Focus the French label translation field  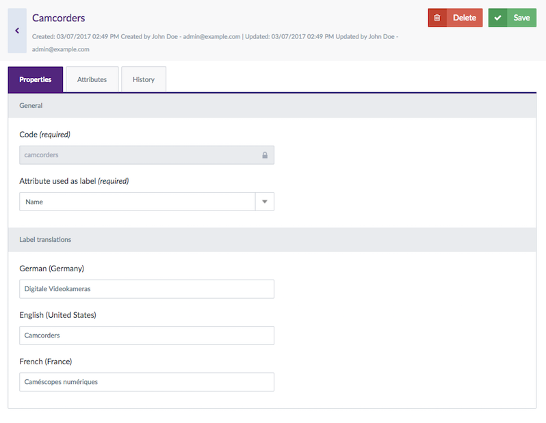pos(146,382)
